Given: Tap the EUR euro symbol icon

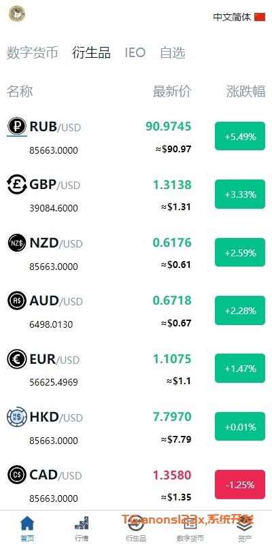Looking at the screenshot, I should [x=16, y=359].
